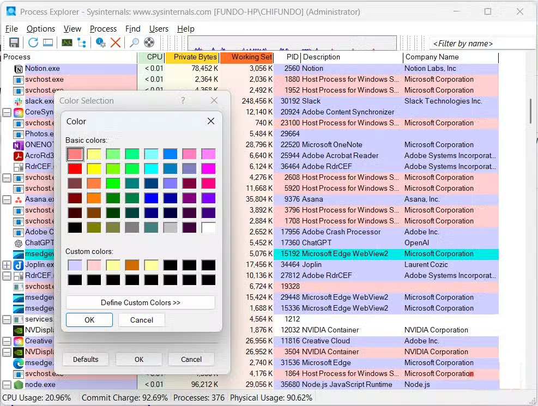538x406 pixels.
Task: Pick the white swatch in Basic colors
Action: [x=208, y=228]
